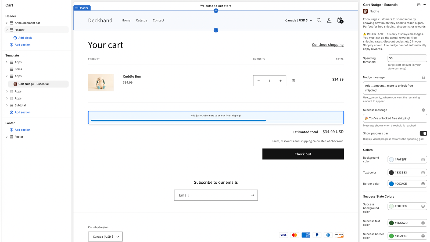This screenshot has height=242, width=430.
Task: Connect dynamic source for Border color field
Action: point(423,184)
